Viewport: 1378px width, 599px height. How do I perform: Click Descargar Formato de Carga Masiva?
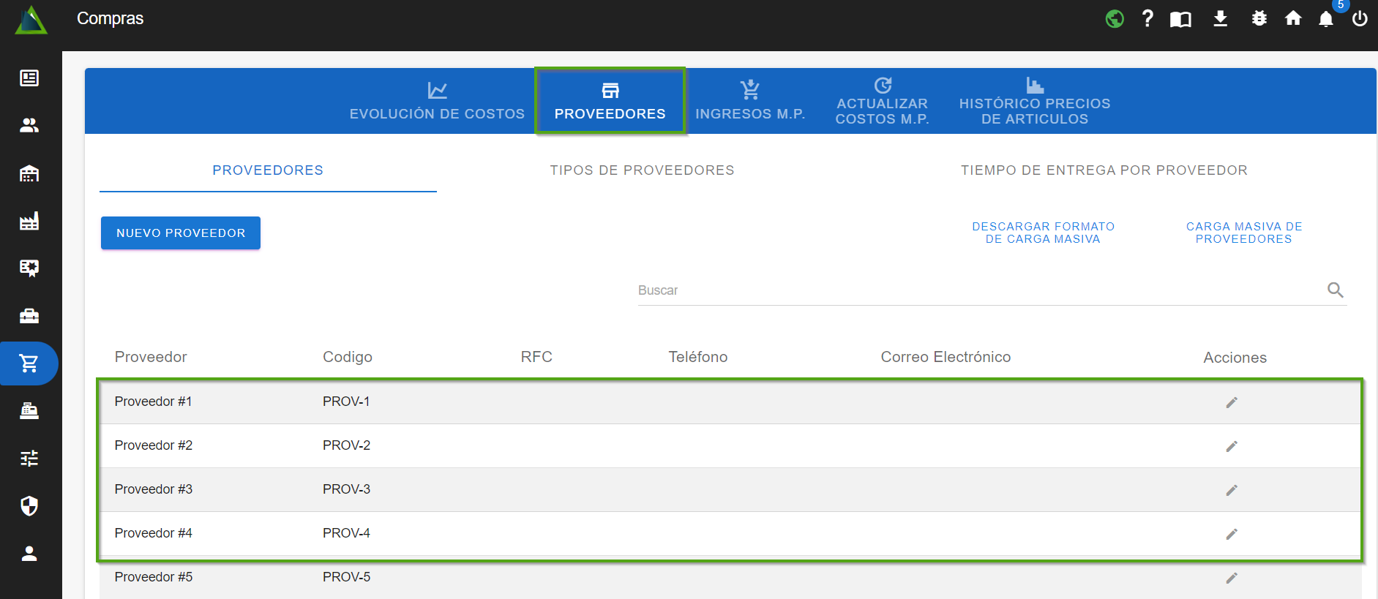coord(1043,233)
